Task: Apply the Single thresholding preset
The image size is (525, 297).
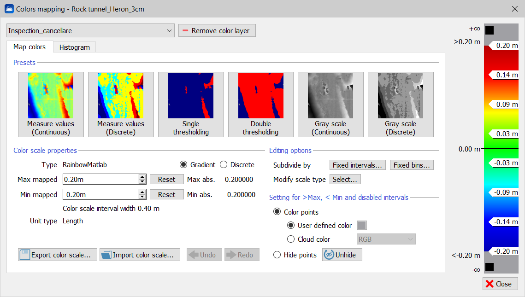Action: click(x=191, y=105)
